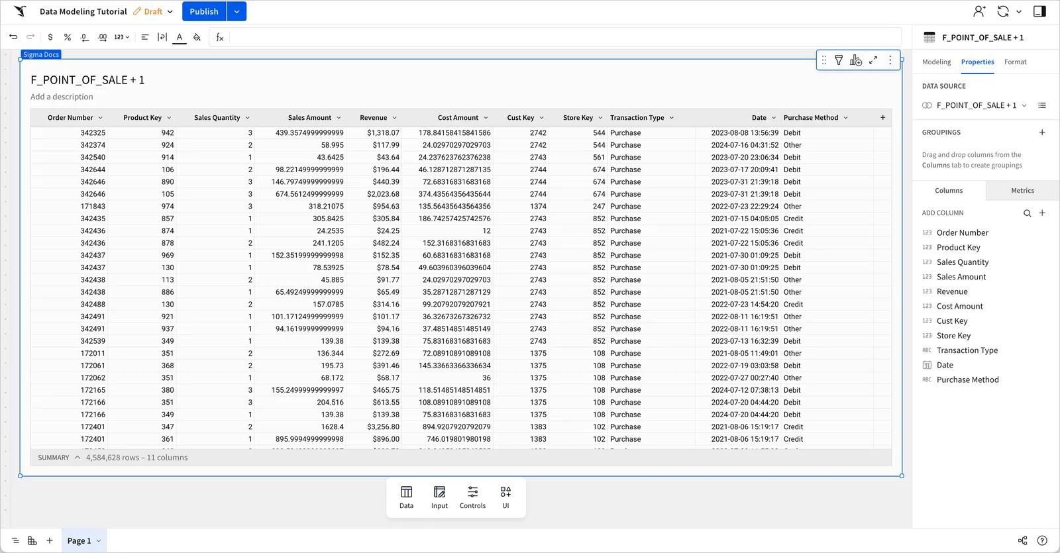The width and height of the screenshot is (1060, 553).
Task: Click the 'Add a description' field
Action: pyautogui.click(x=62, y=97)
